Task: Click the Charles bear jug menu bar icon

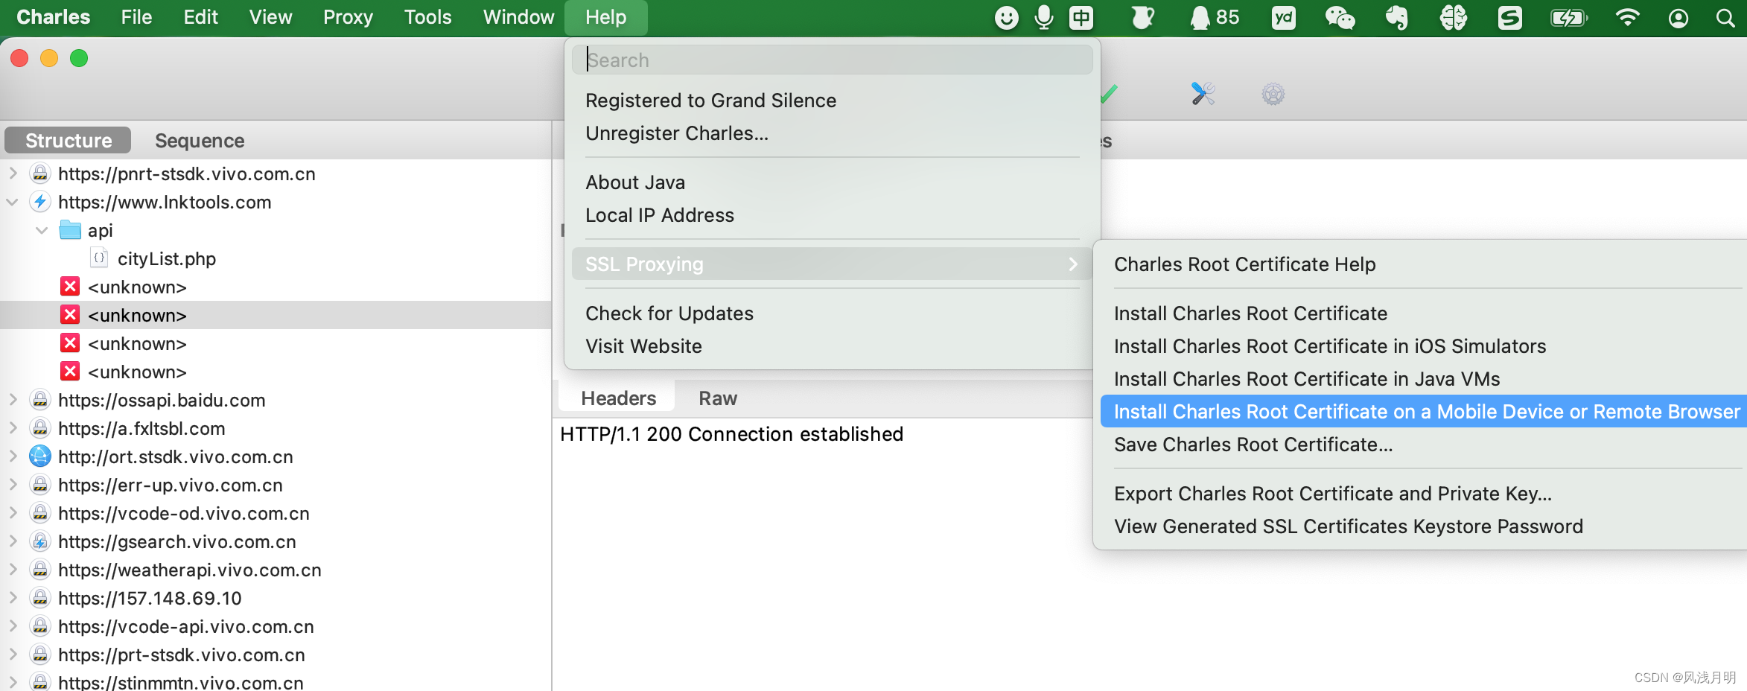Action: (x=1142, y=17)
